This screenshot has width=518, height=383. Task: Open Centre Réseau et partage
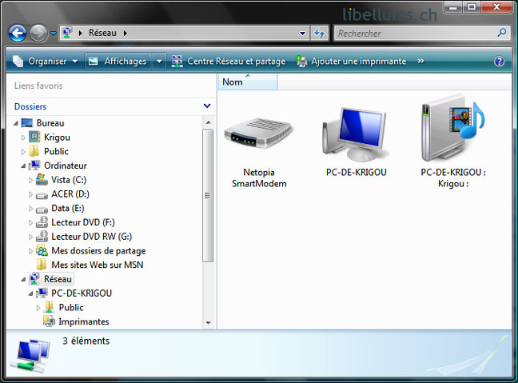(229, 61)
